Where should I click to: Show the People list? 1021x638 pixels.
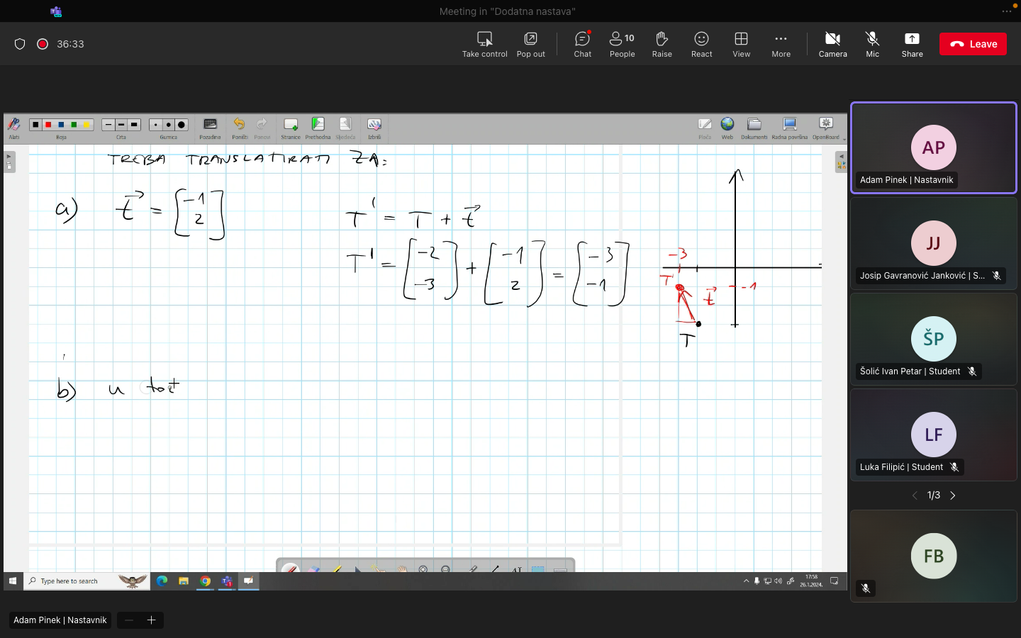(623, 44)
